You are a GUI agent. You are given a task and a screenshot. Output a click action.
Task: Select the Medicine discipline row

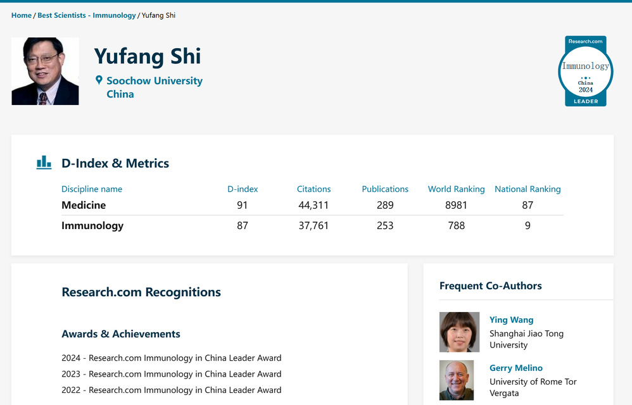pyautogui.click(x=84, y=205)
